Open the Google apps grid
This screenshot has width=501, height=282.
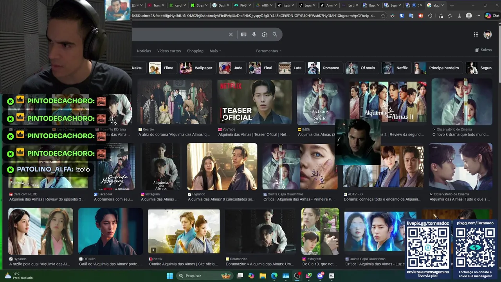pos(476,34)
